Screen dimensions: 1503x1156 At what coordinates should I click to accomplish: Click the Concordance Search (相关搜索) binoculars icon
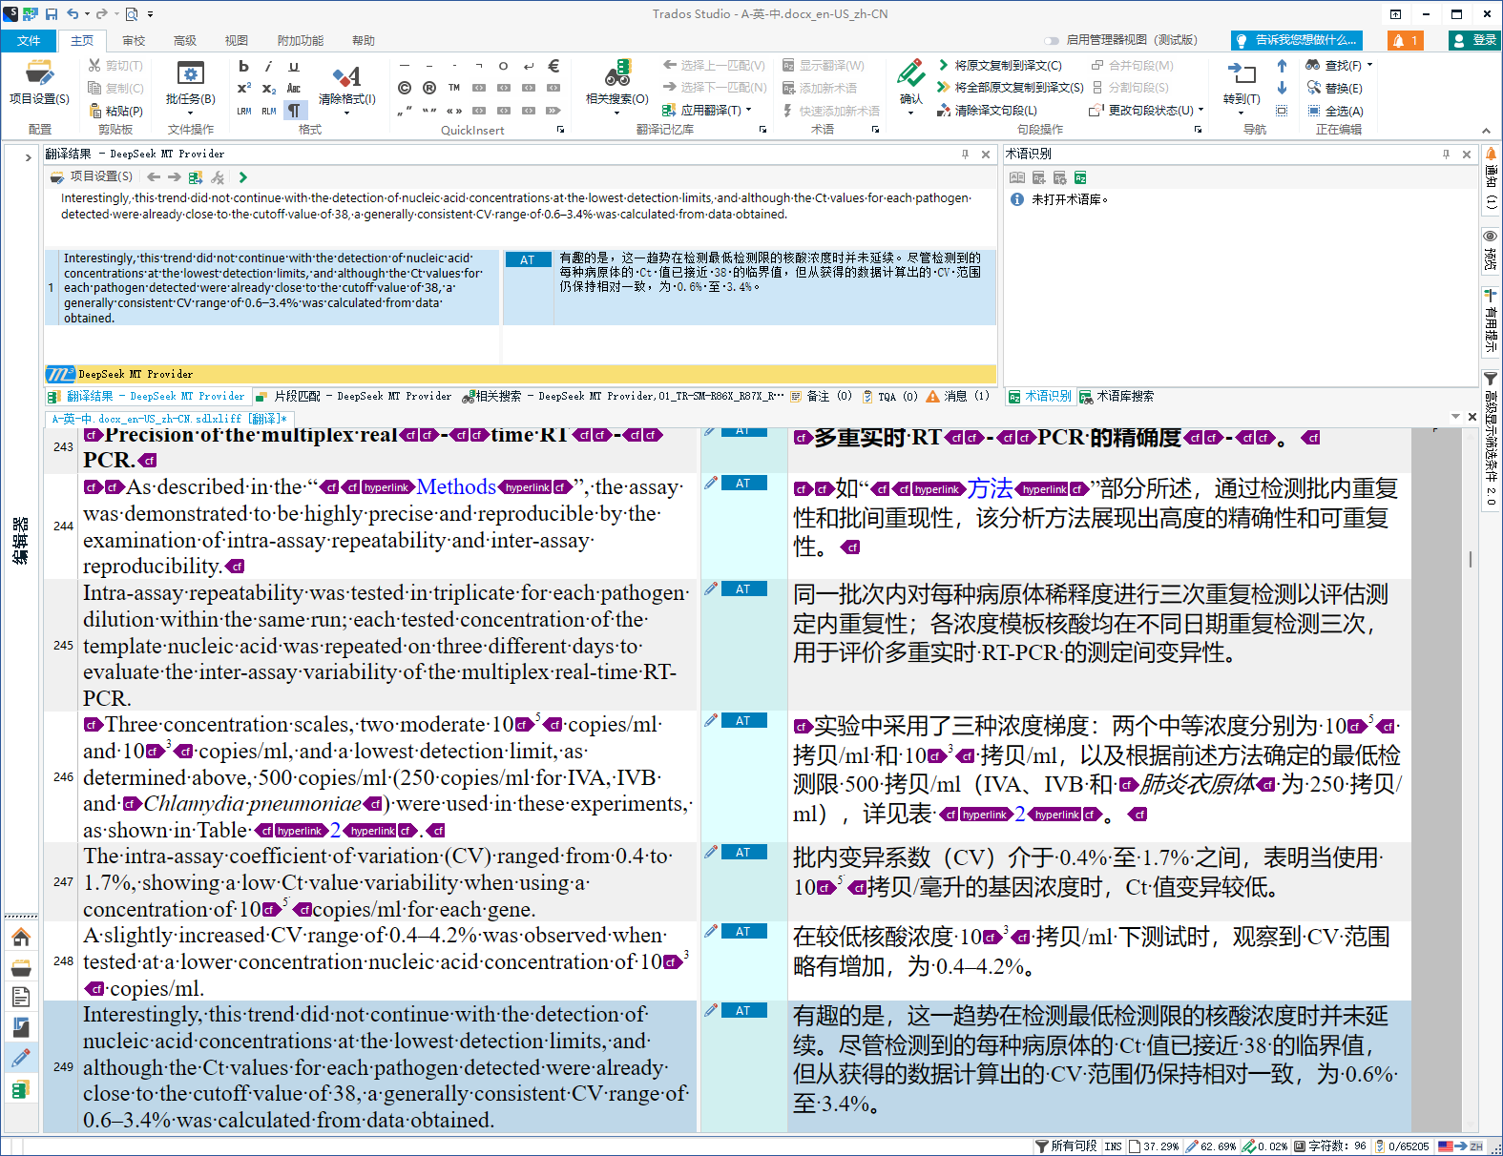616,74
